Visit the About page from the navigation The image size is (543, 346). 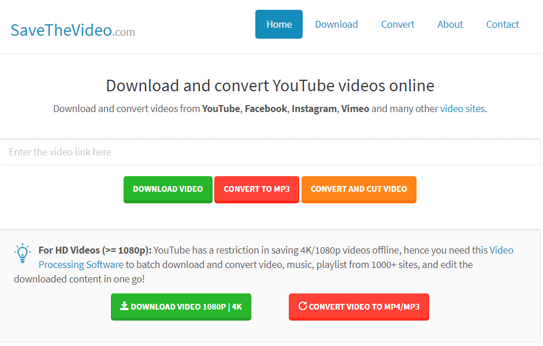click(450, 24)
